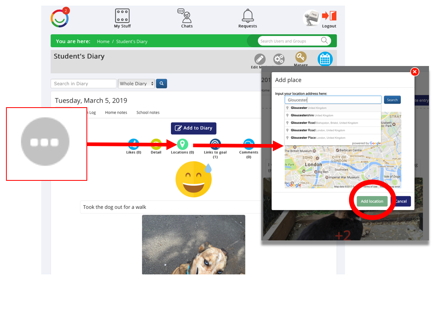This screenshot has height=312, width=433.
Task: Click the location address input containing Gloucester
Action: pyautogui.click(x=333, y=100)
